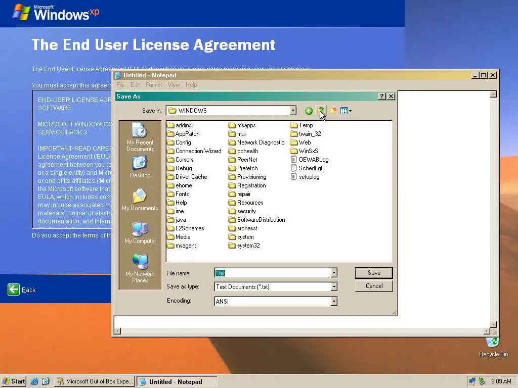518x388 pixels.
Task: Click Notepad horizontal scrollbar left arrow
Action: point(117,331)
